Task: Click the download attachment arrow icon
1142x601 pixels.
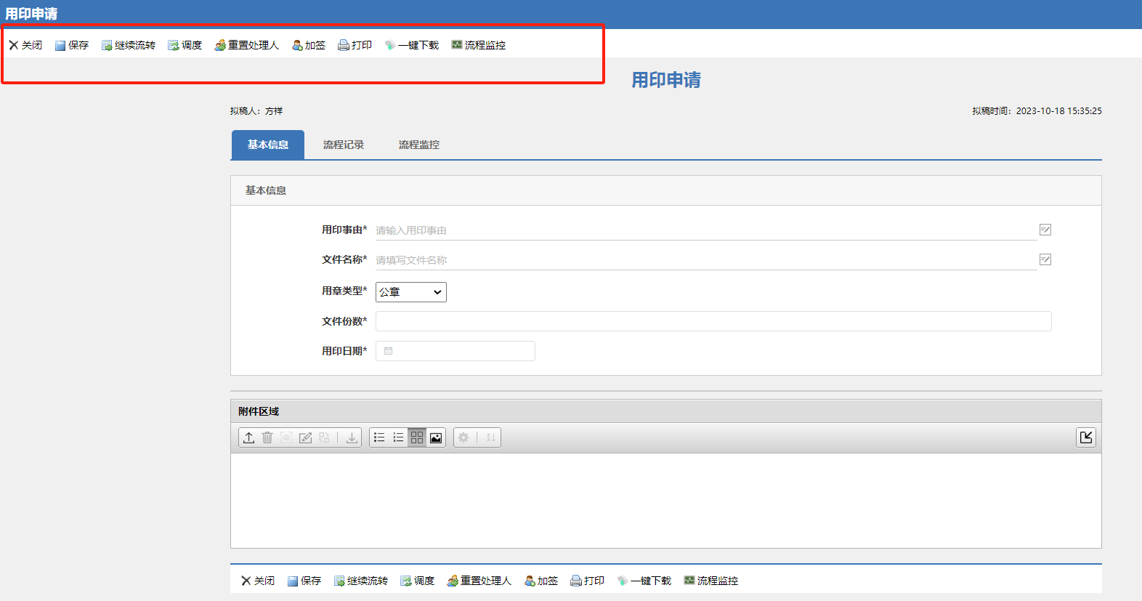Action: tap(352, 437)
